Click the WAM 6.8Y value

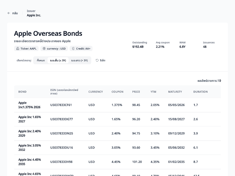coord(182,47)
